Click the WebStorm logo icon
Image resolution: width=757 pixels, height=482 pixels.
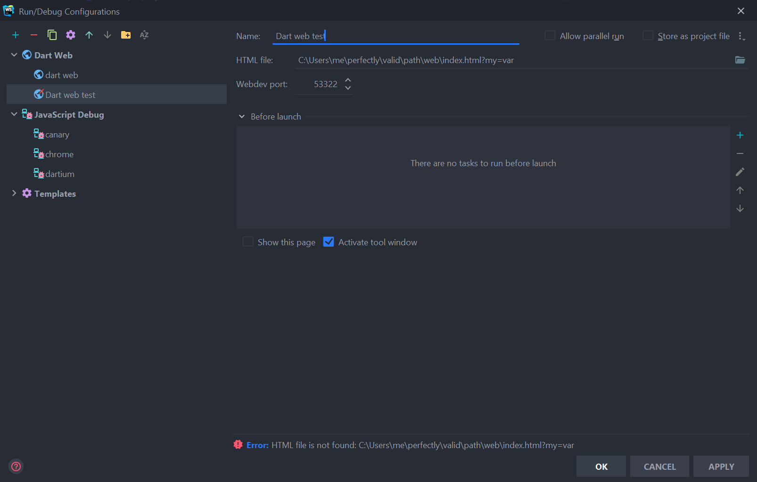pyautogui.click(x=8, y=11)
